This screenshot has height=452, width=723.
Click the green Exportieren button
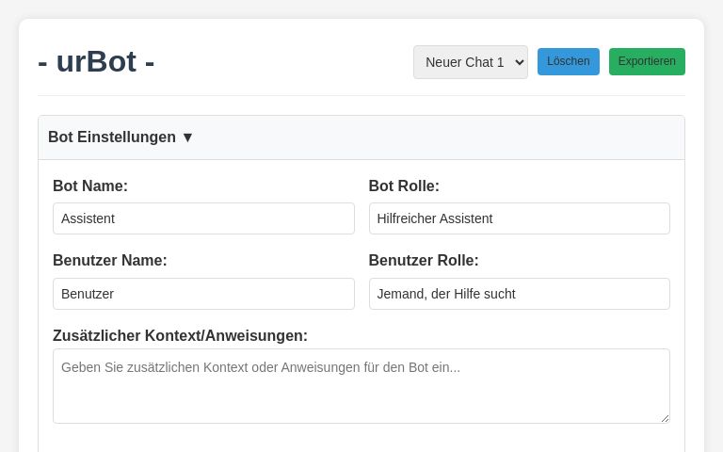coord(647,62)
